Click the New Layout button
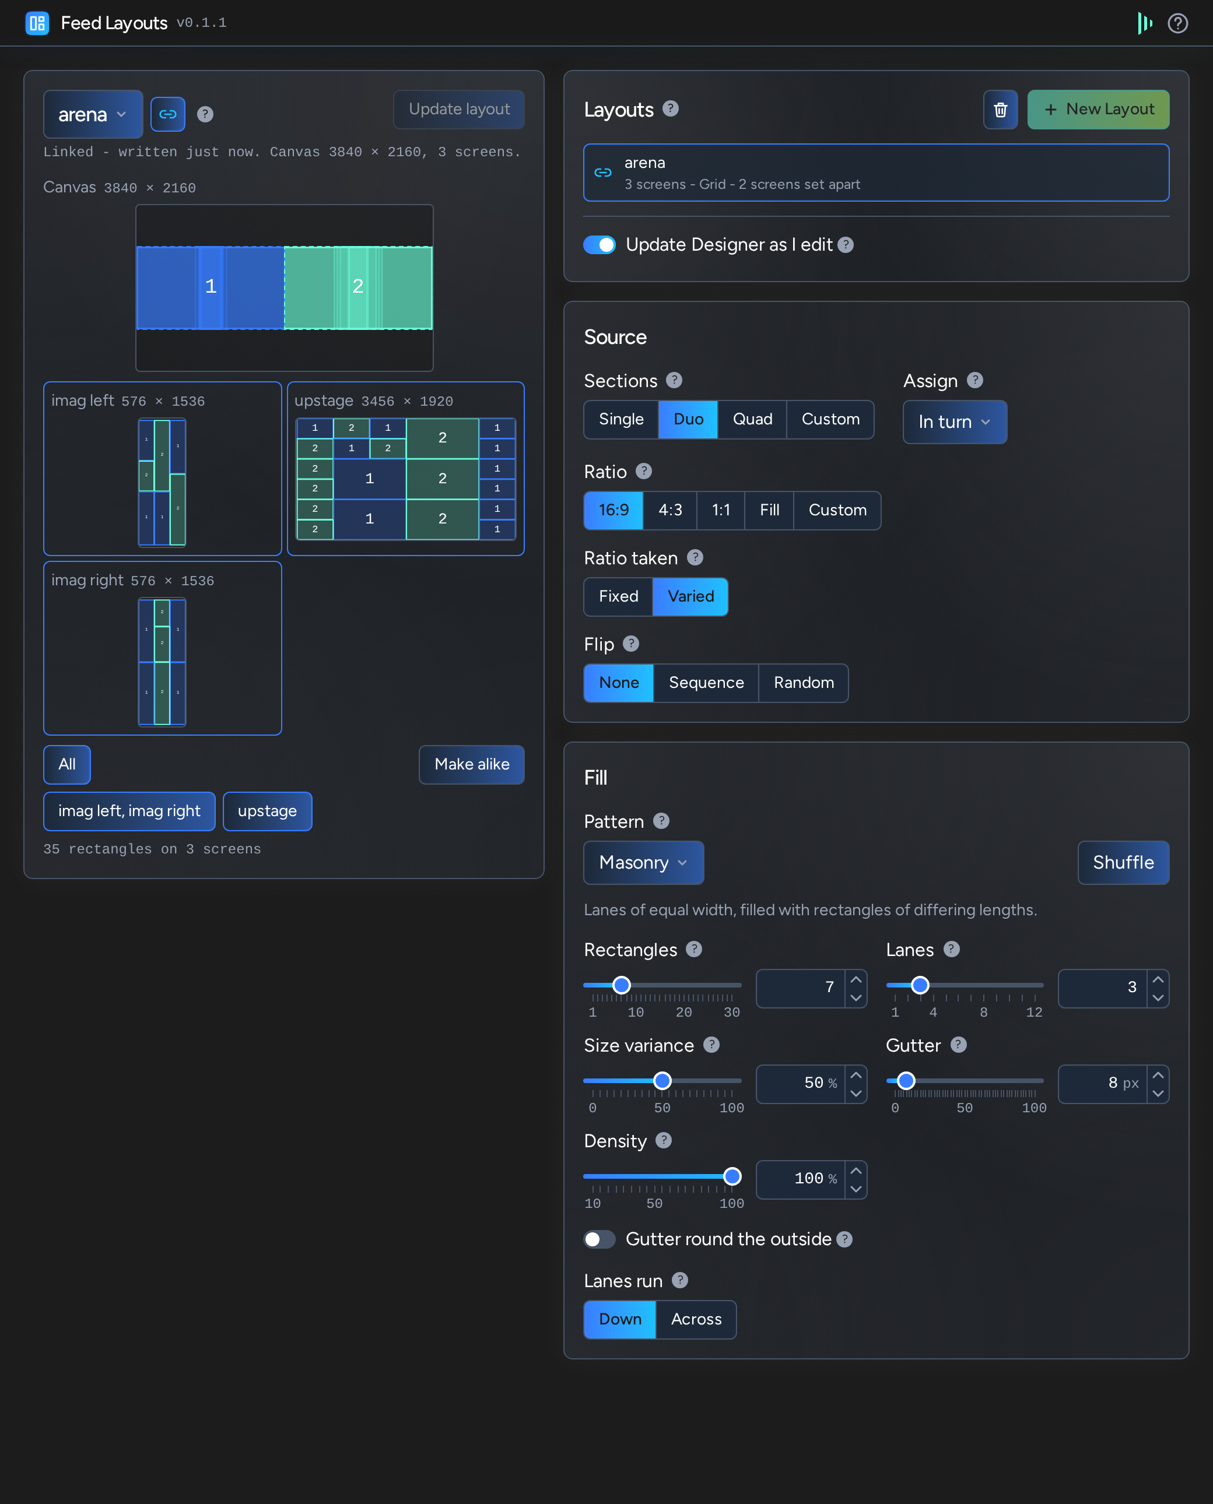1213x1504 pixels. point(1098,110)
